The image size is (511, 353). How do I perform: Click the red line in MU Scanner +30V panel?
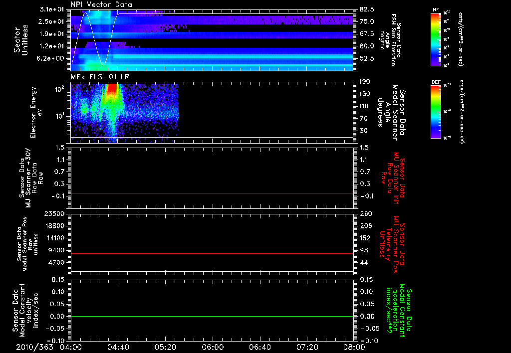(212, 193)
